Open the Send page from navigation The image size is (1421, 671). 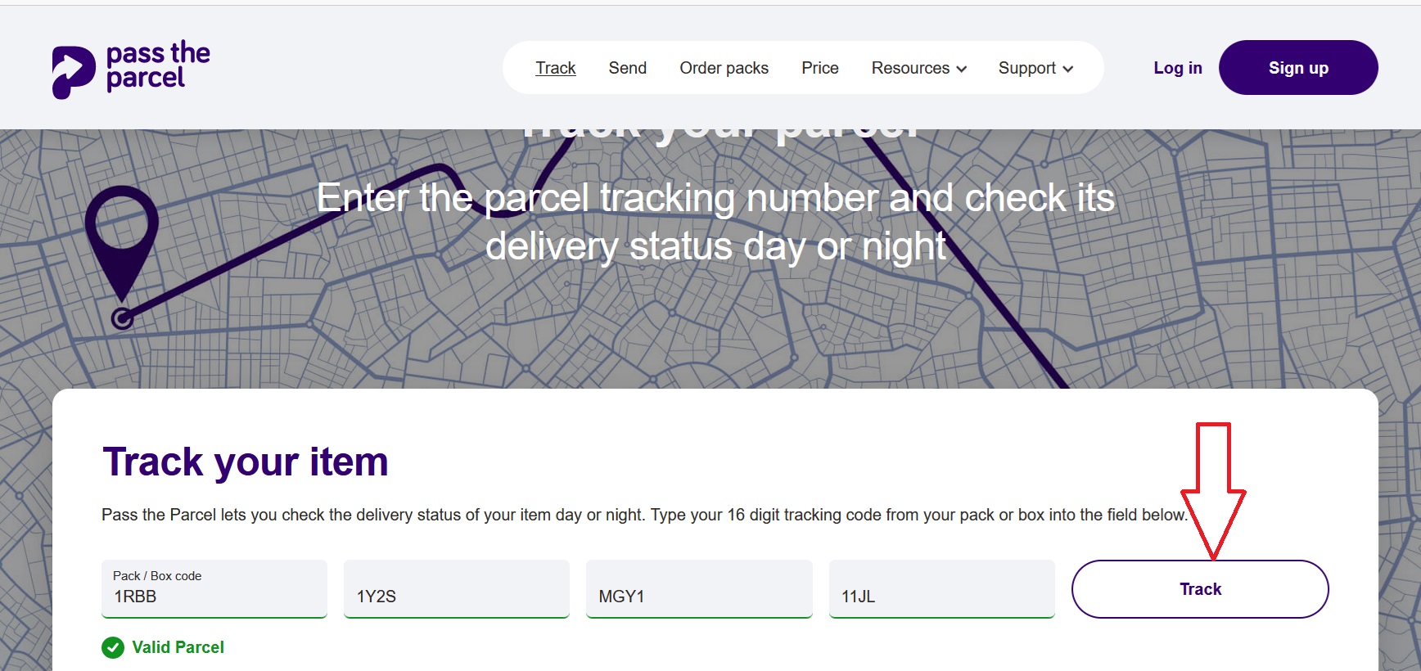(627, 68)
